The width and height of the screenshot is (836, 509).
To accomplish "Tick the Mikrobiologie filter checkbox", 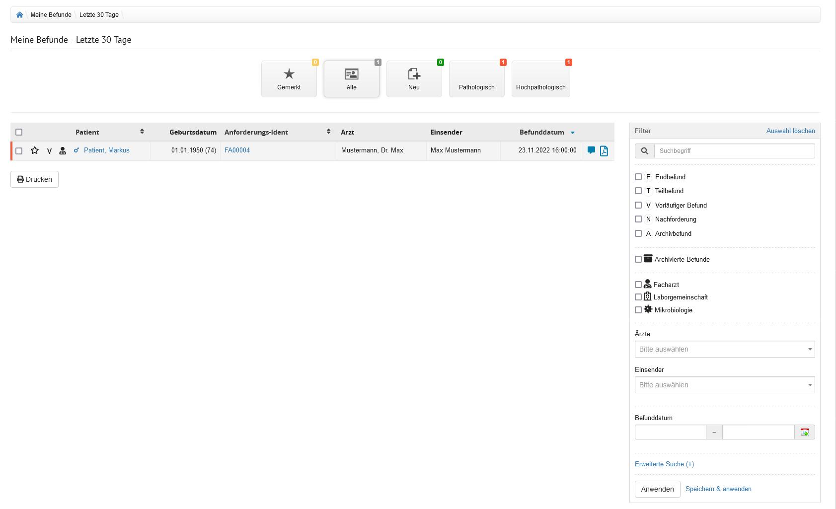I will (x=638, y=310).
